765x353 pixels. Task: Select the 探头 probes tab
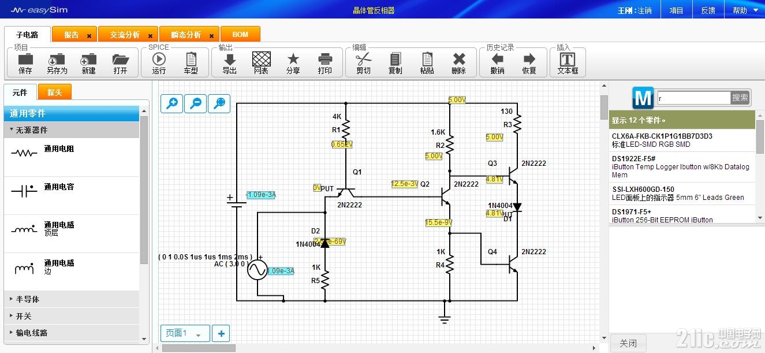click(x=55, y=92)
